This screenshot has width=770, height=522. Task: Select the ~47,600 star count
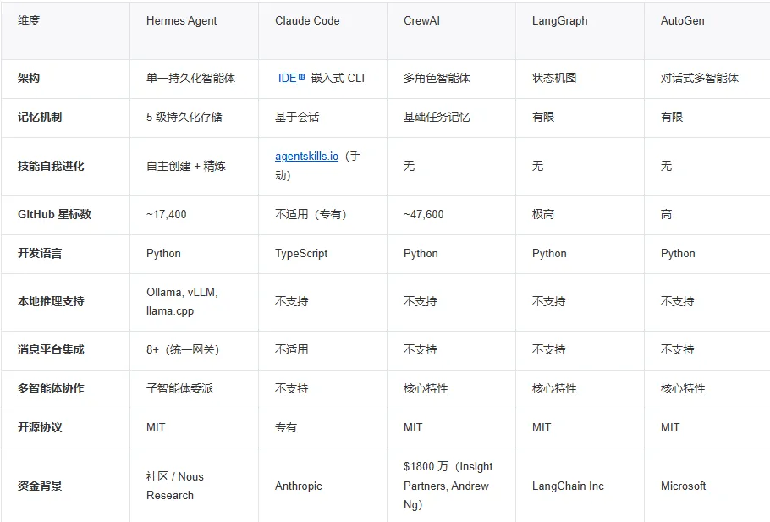point(423,214)
